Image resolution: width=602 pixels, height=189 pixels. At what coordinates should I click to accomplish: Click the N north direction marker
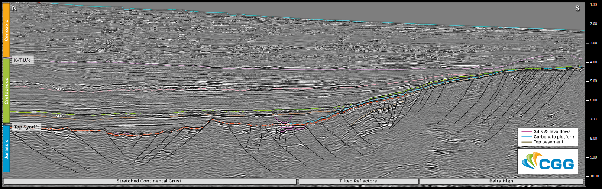coord(14,8)
